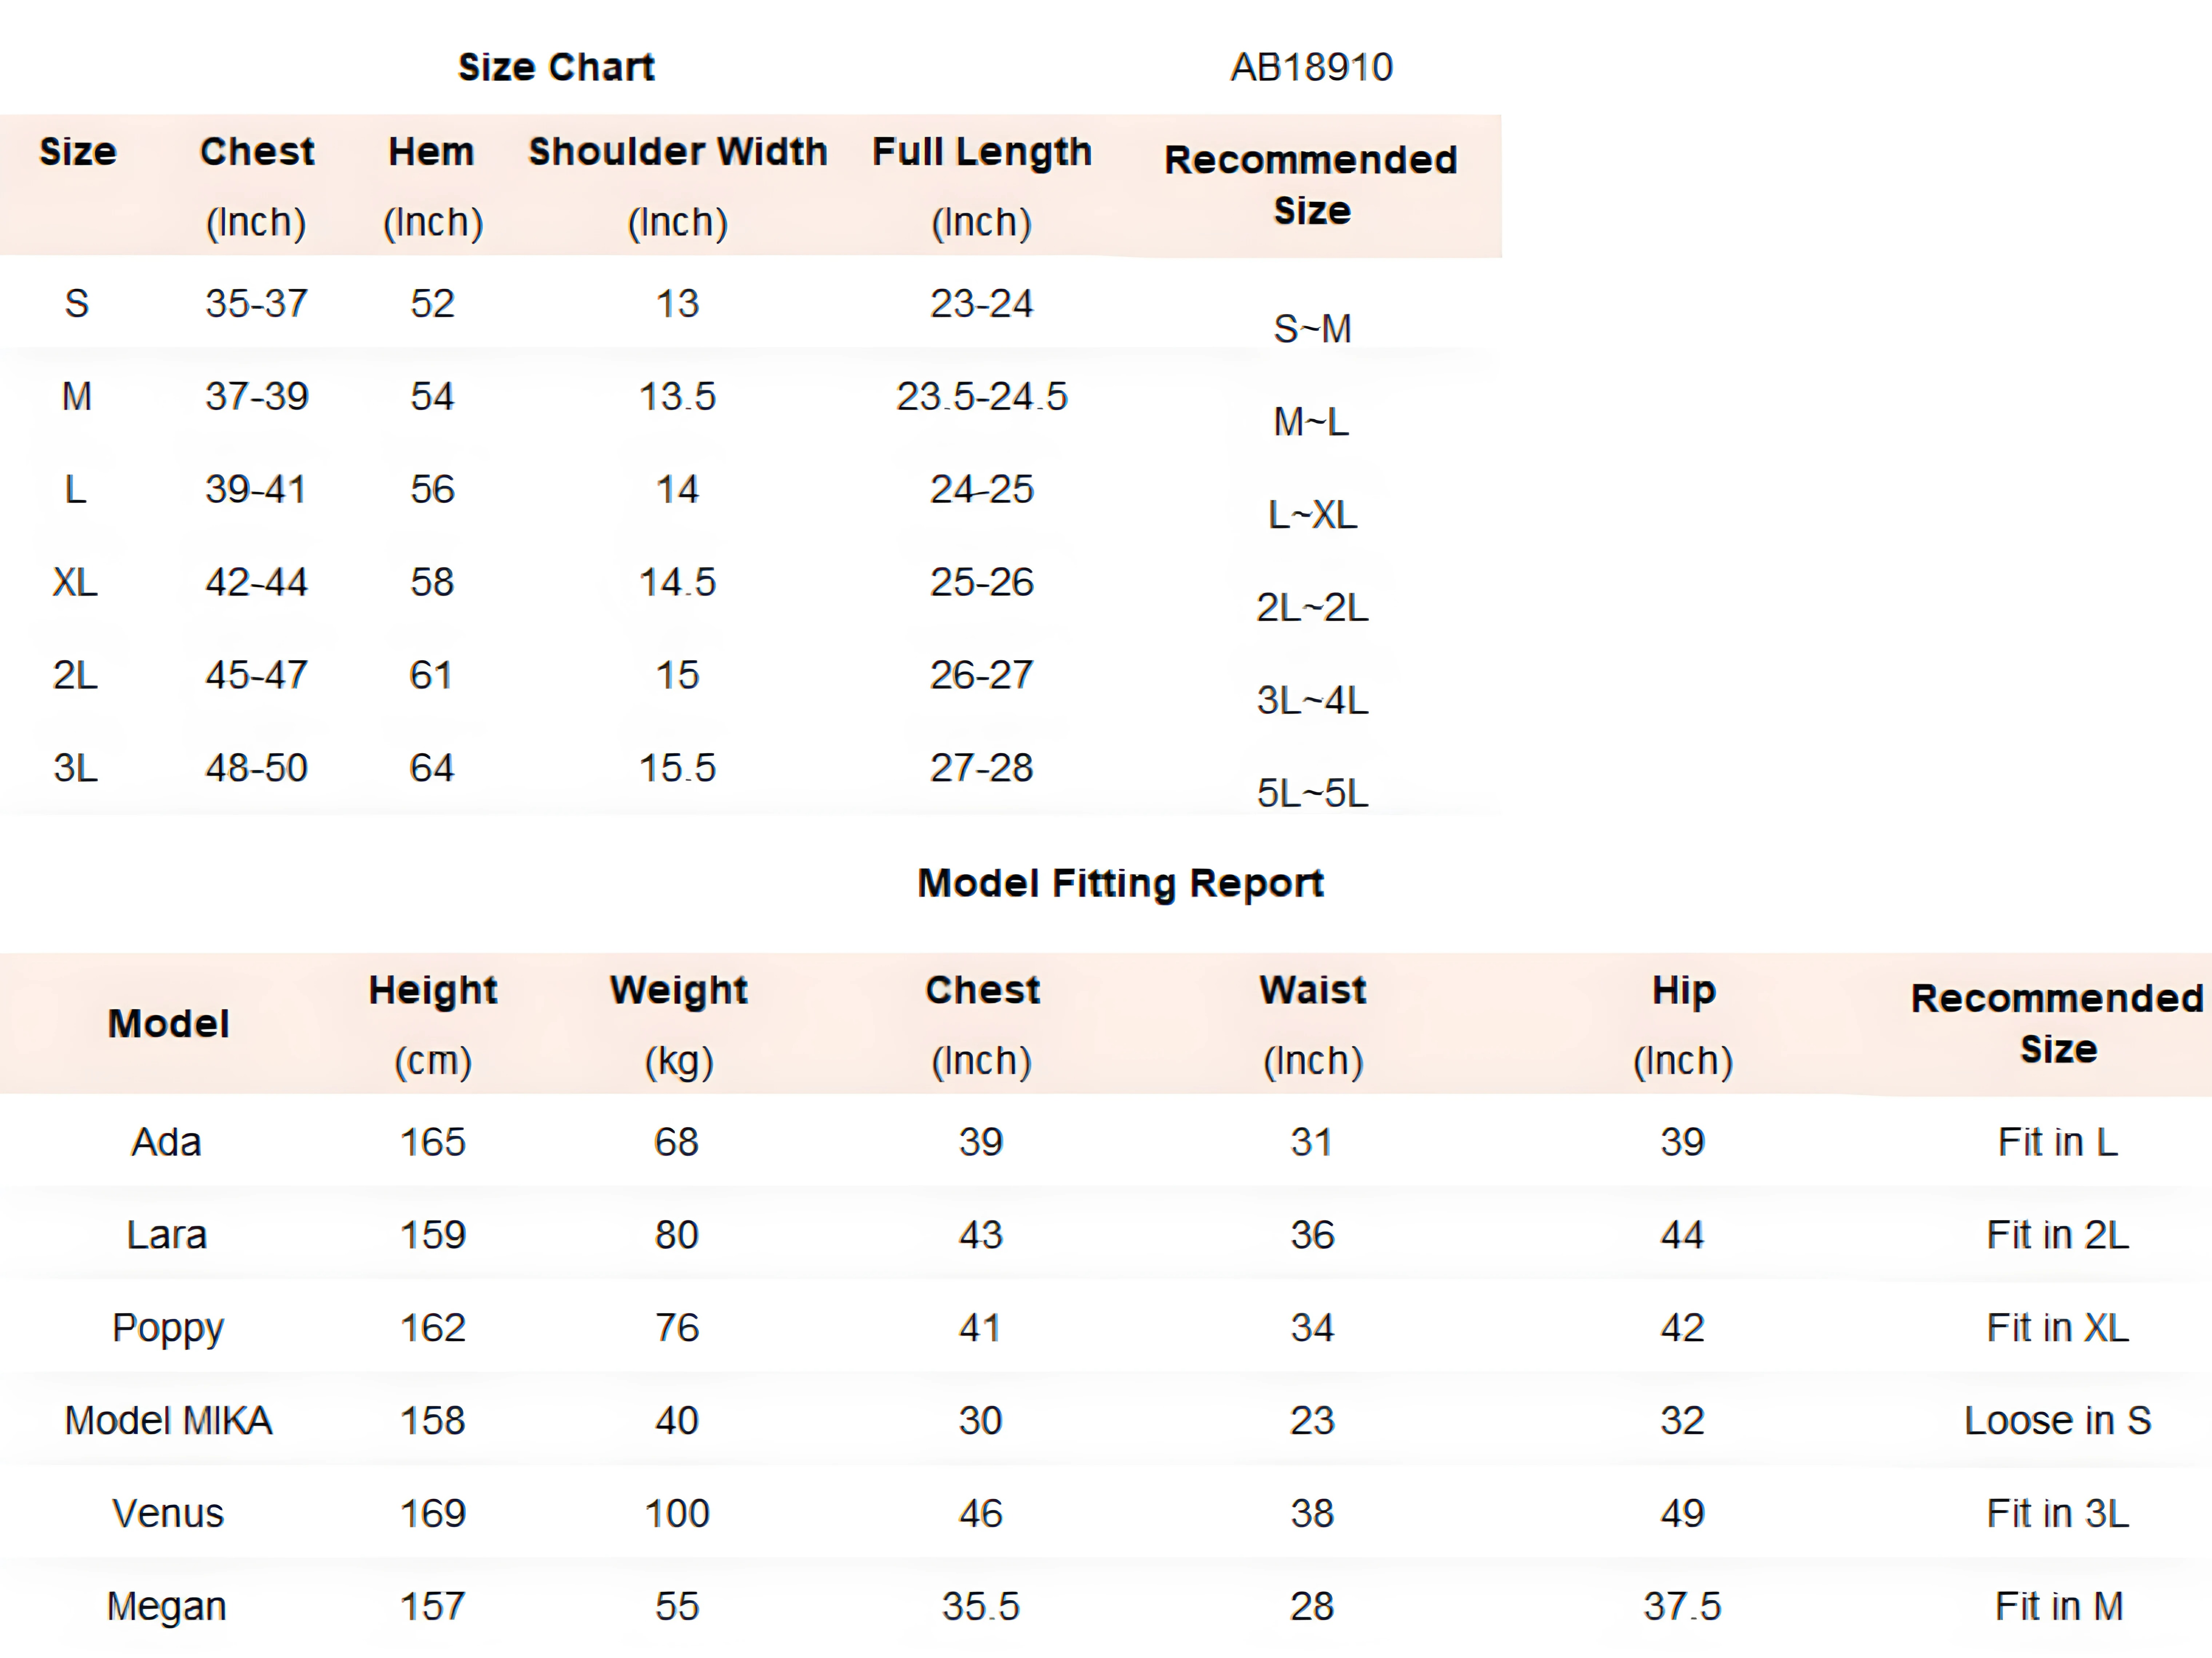Select Venus's weight value 100
Image resolution: width=2212 pixels, height=1658 pixels.
pos(677,1514)
